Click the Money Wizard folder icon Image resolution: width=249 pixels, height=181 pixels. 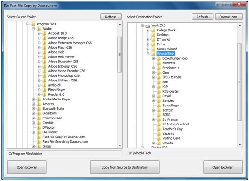pos(153,49)
